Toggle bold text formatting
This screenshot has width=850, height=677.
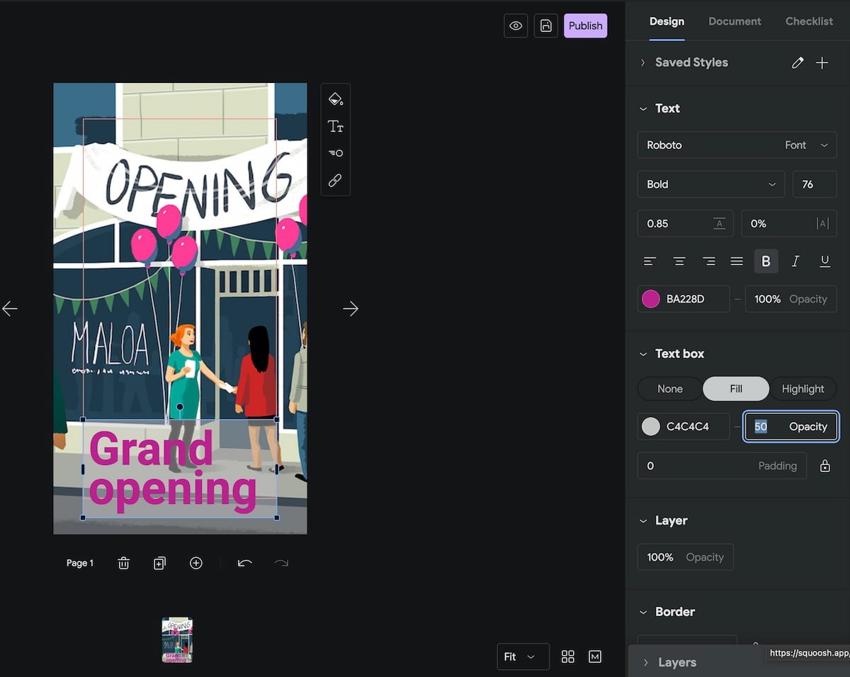[766, 262]
